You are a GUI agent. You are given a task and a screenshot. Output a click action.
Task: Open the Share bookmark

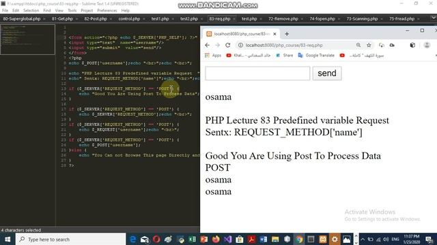(284, 55)
